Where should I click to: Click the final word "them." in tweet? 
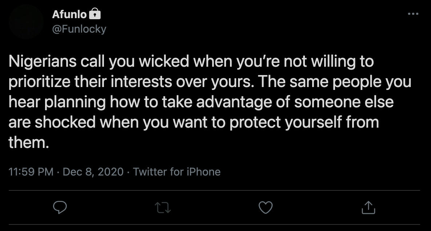(x=28, y=143)
